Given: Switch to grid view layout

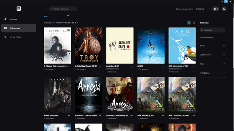Looking at the screenshot, I should pyautogui.click(x=189, y=23).
